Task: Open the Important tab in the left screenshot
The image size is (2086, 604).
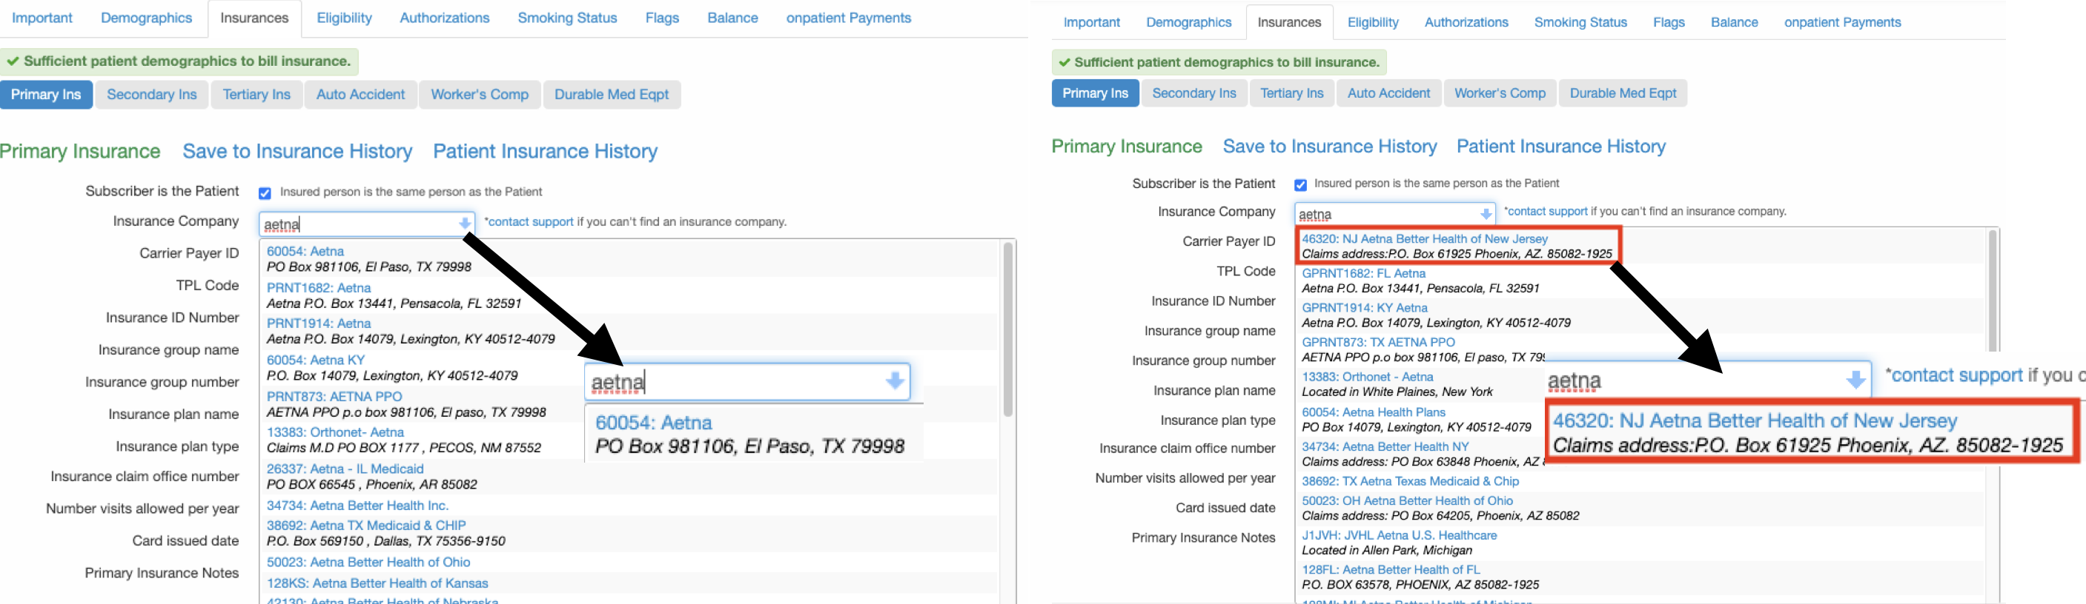Action: pos(42,18)
